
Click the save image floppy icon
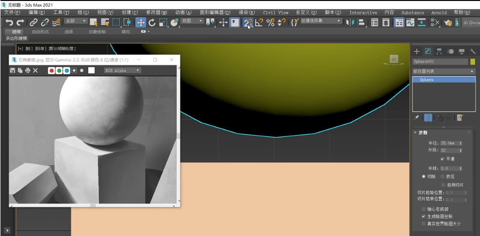click(x=12, y=70)
